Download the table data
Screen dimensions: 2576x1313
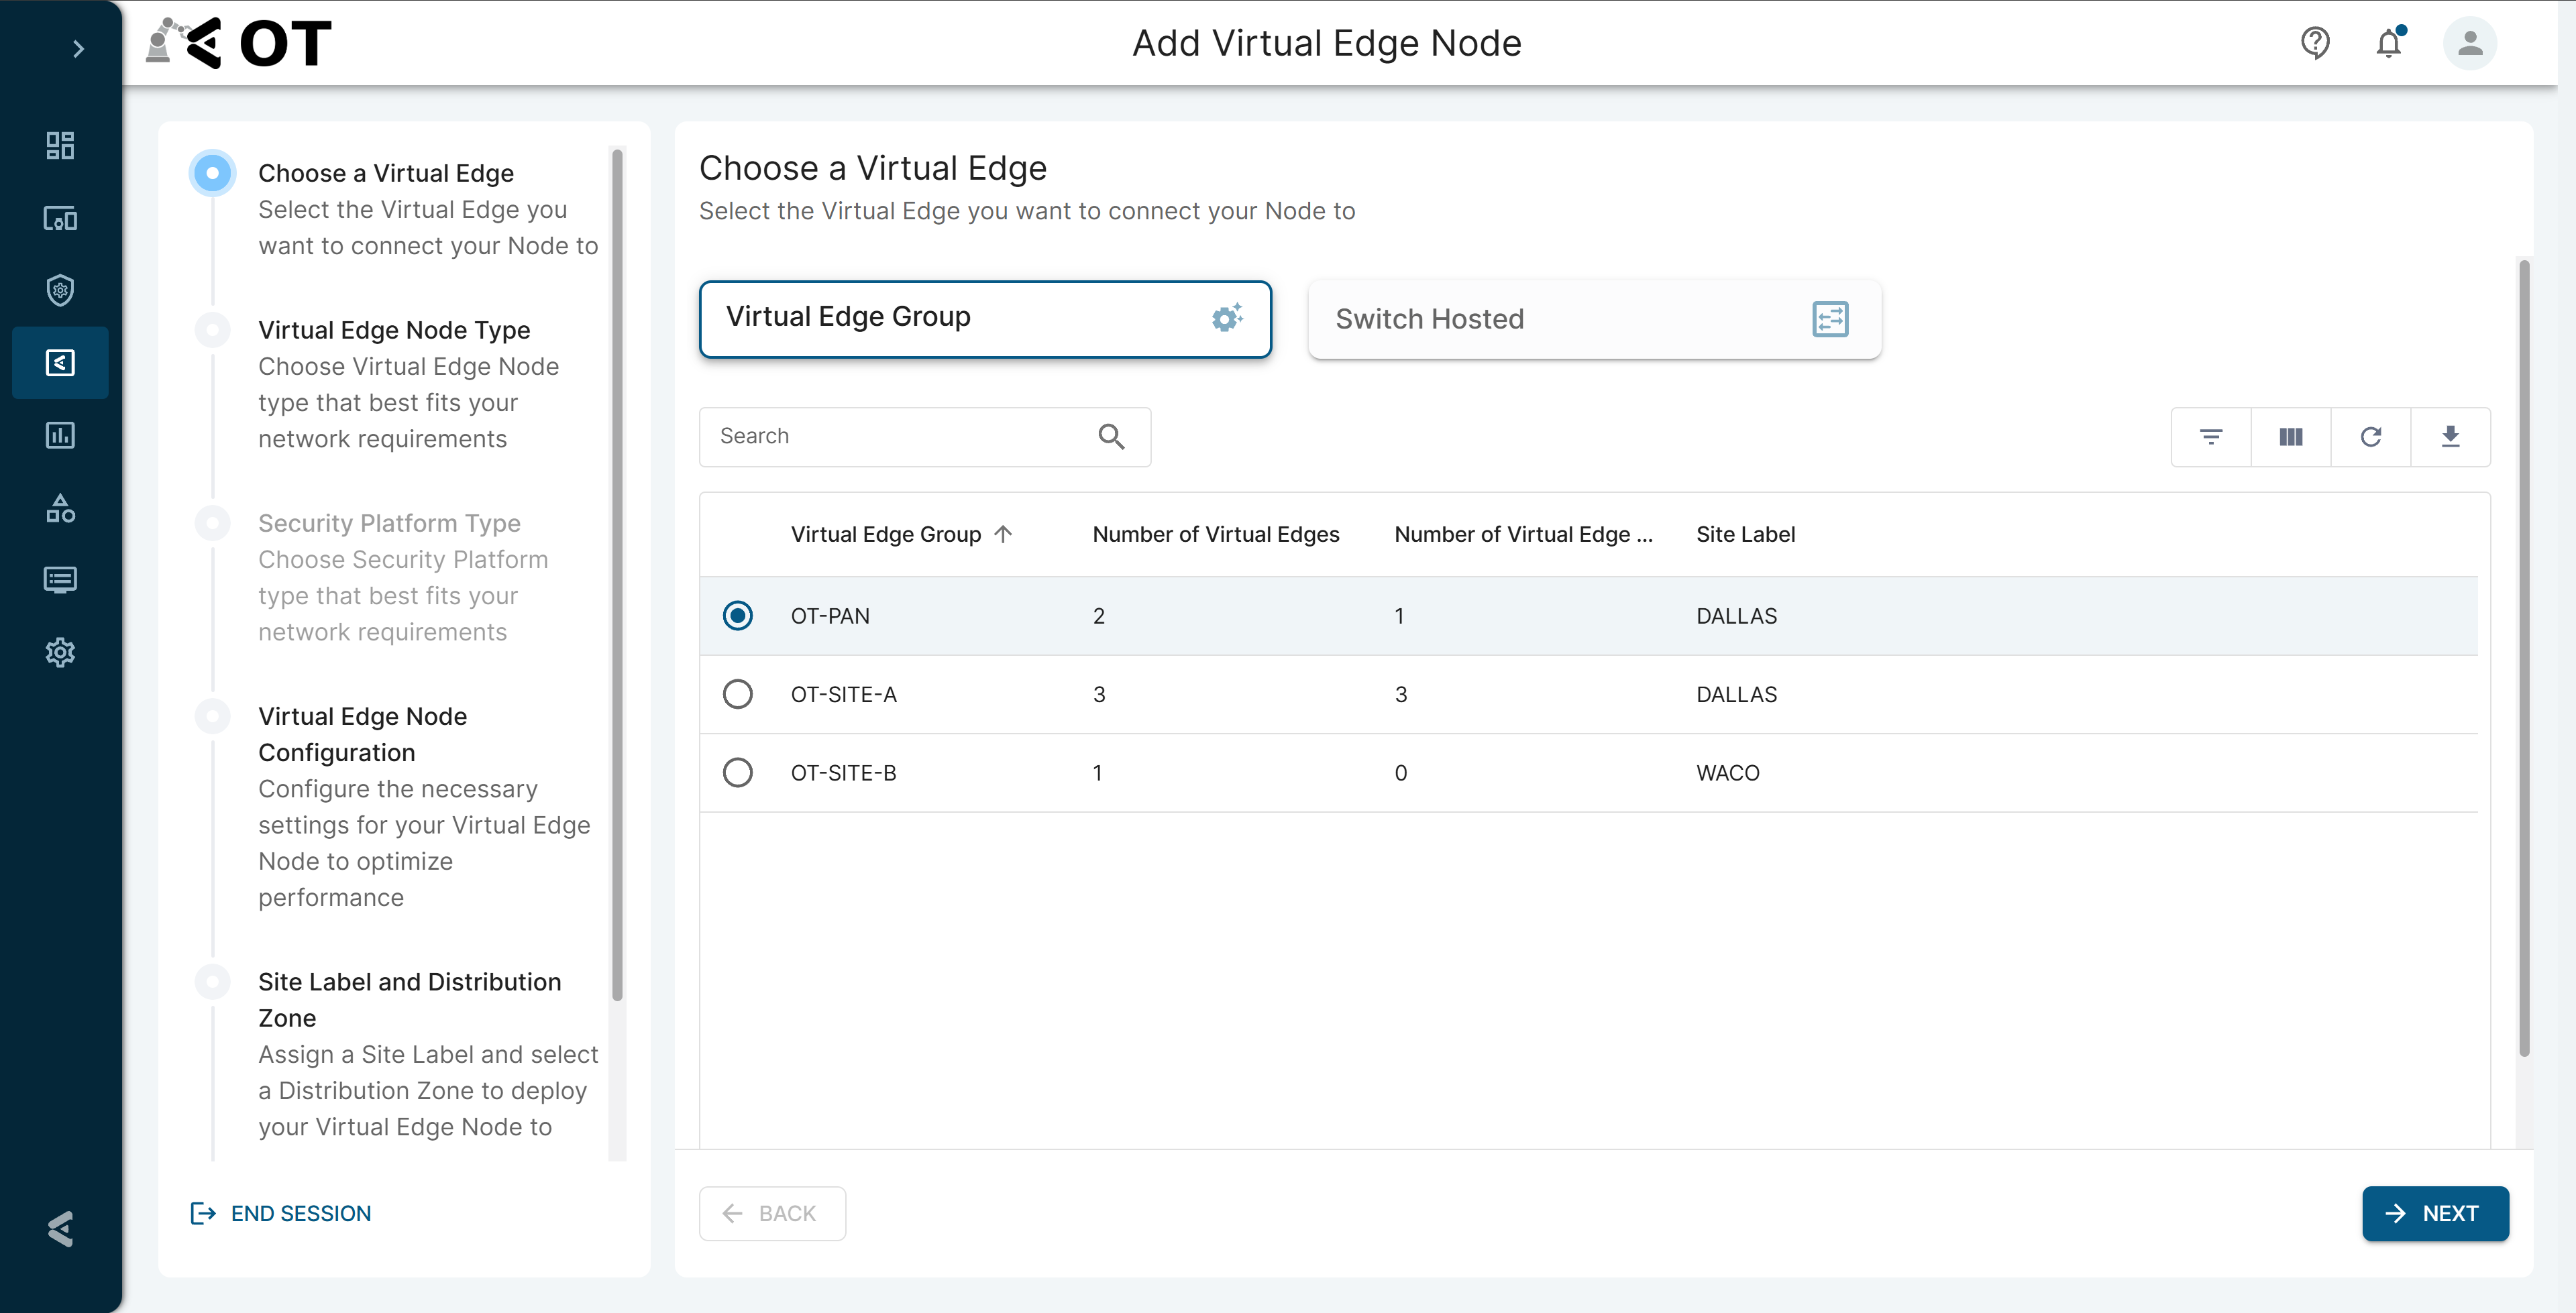tap(2450, 437)
